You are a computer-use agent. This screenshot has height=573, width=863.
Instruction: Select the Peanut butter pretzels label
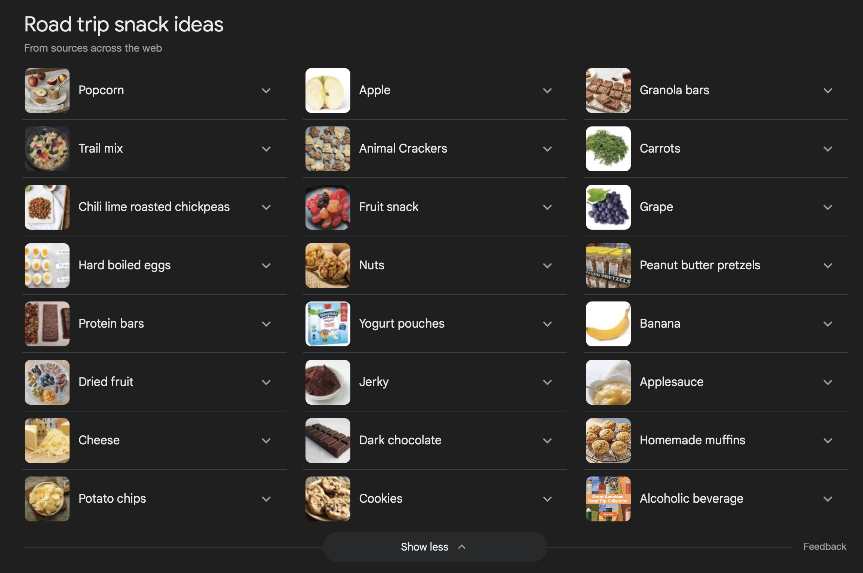(700, 265)
